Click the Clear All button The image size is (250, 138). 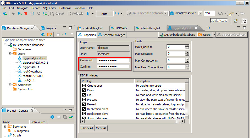(x=101, y=128)
